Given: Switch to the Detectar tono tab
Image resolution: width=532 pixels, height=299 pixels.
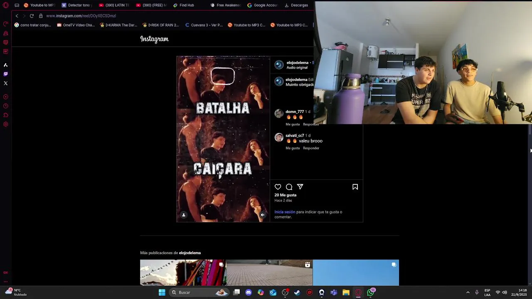Looking at the screenshot, I should click(x=76, y=5).
